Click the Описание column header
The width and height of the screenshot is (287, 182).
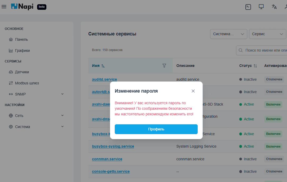point(186,66)
